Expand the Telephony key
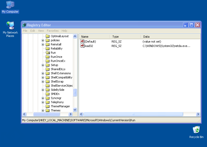Image resolution: width=207 pixels, height=147 pixels. click(x=43, y=102)
